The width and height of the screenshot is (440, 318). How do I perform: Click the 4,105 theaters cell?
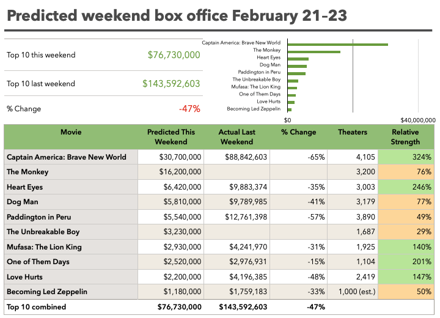click(x=353, y=157)
